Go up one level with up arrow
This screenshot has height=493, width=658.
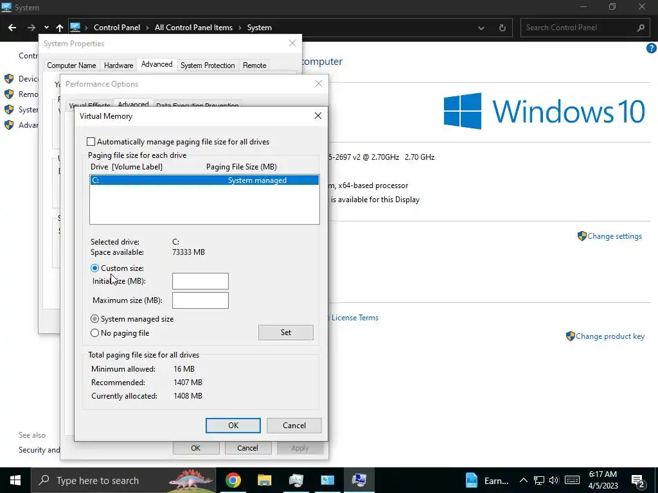tap(60, 28)
